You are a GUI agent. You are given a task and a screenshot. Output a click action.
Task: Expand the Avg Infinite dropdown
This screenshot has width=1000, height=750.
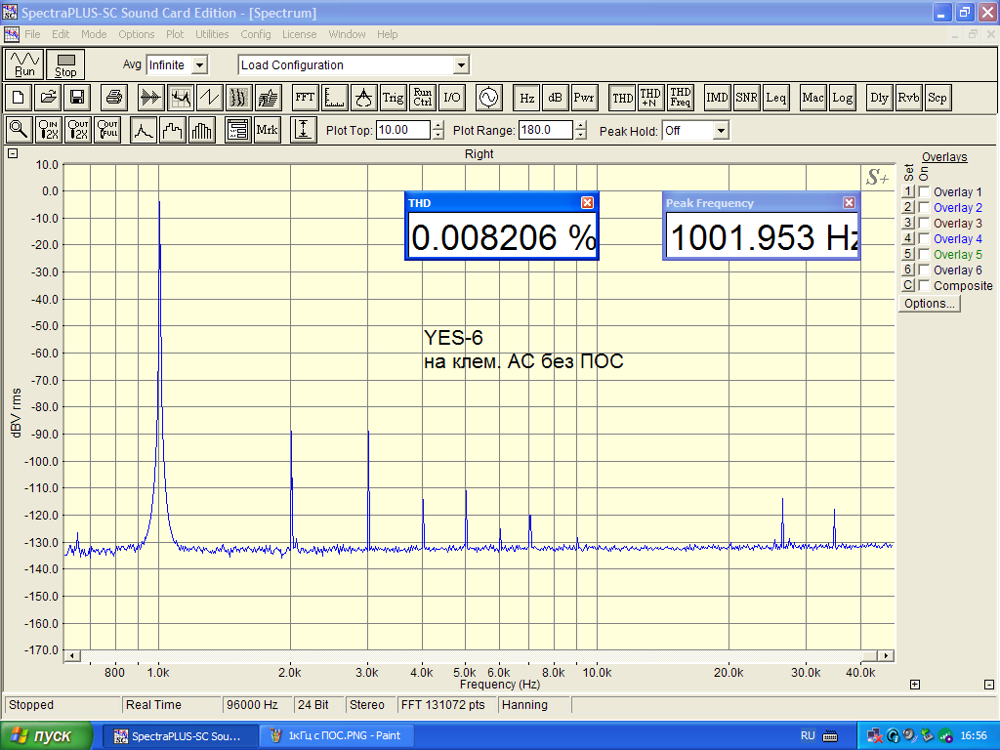199,65
